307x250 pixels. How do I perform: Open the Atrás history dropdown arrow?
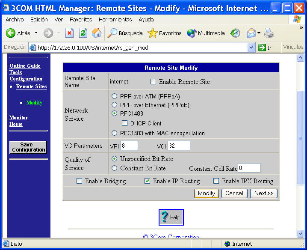(36, 33)
